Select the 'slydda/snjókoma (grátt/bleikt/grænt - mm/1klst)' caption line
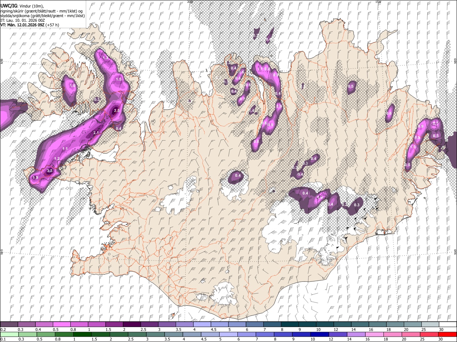This screenshot has height=342, width=457. click(x=42, y=16)
